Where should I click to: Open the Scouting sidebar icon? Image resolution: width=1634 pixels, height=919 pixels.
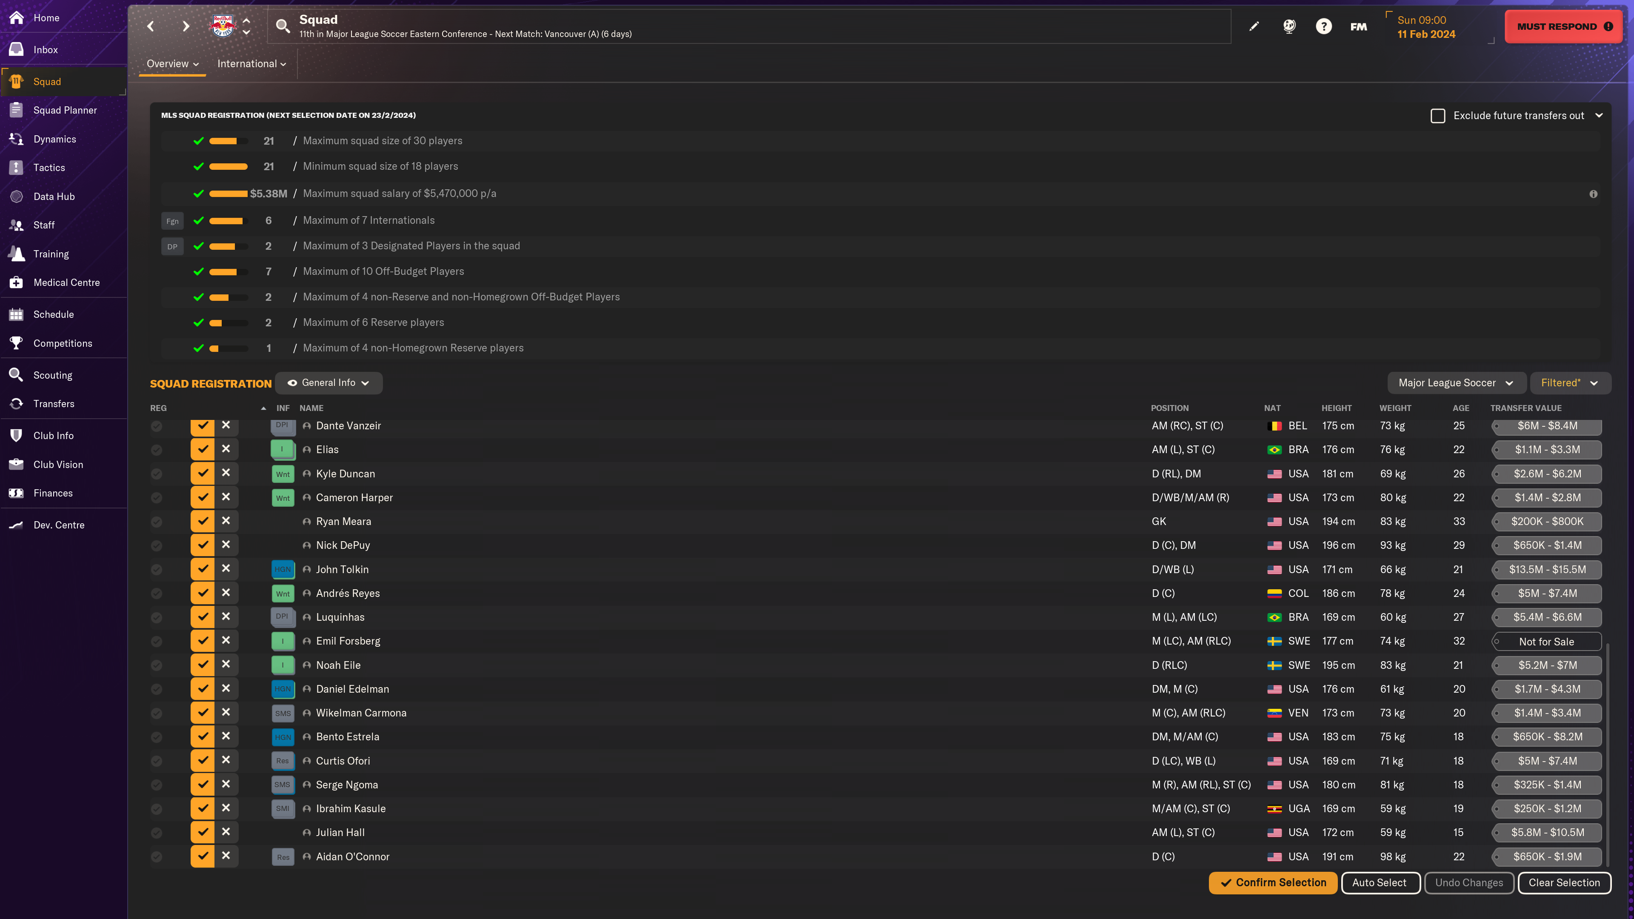17,375
